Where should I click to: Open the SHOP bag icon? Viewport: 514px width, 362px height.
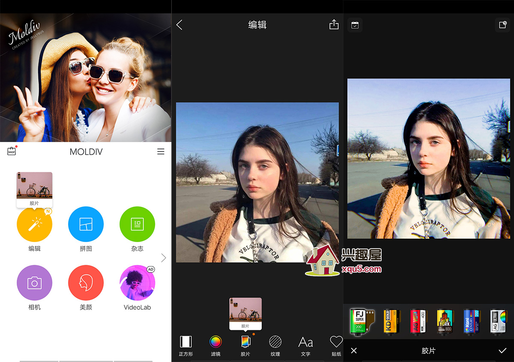(12, 151)
